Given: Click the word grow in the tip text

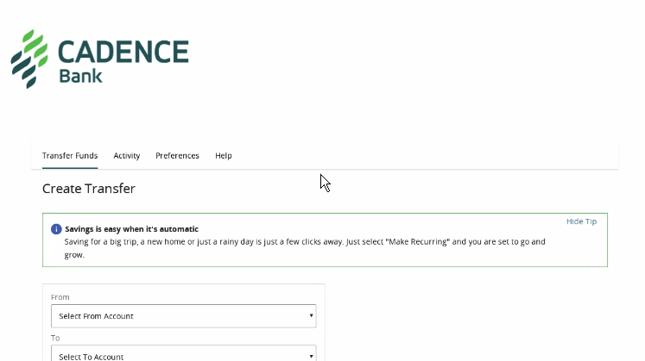Looking at the screenshot, I should pyautogui.click(x=73, y=255).
